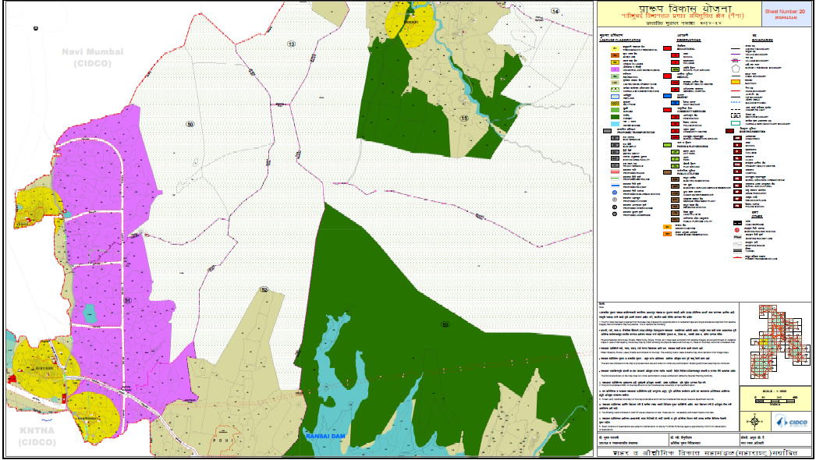Click the scale bar graphic
This screenshot has height=460, width=816.
point(775,402)
